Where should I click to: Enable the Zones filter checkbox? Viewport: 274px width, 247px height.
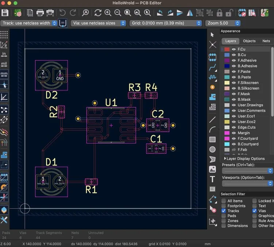pos(224,221)
